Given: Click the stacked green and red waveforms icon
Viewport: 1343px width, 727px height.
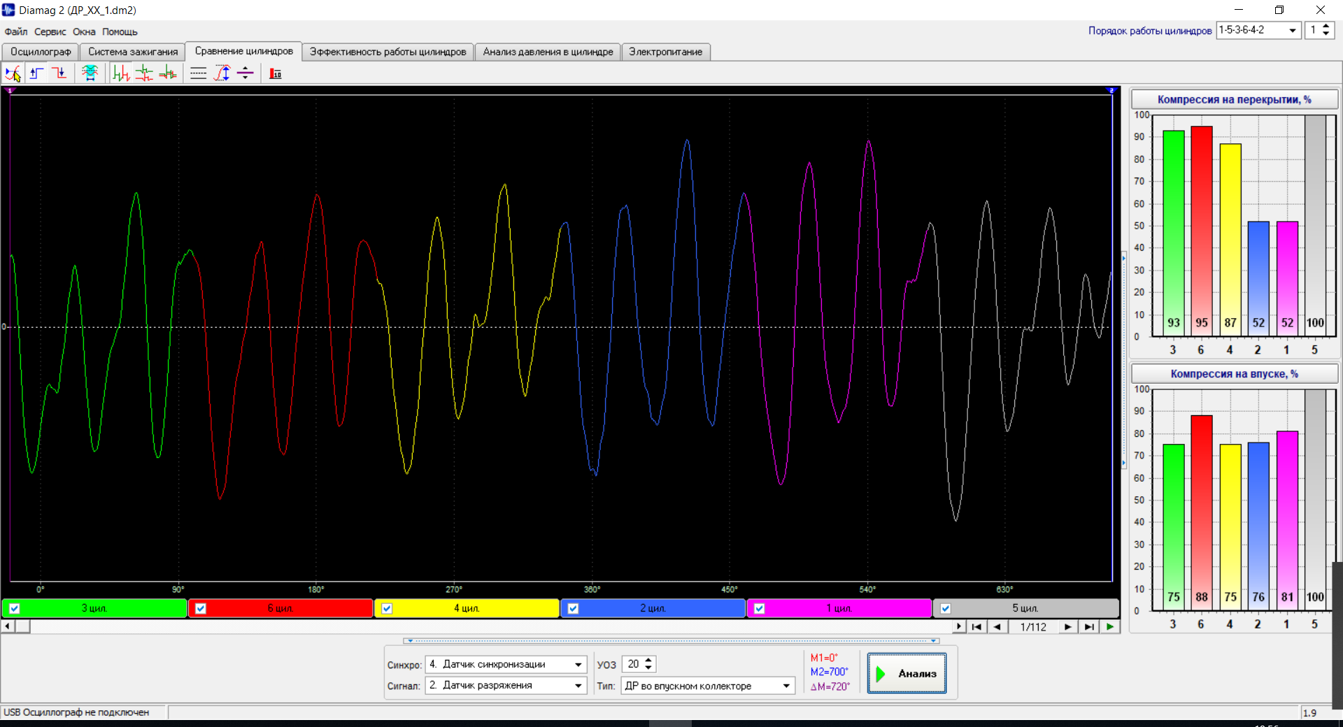Looking at the screenshot, I should click(144, 73).
